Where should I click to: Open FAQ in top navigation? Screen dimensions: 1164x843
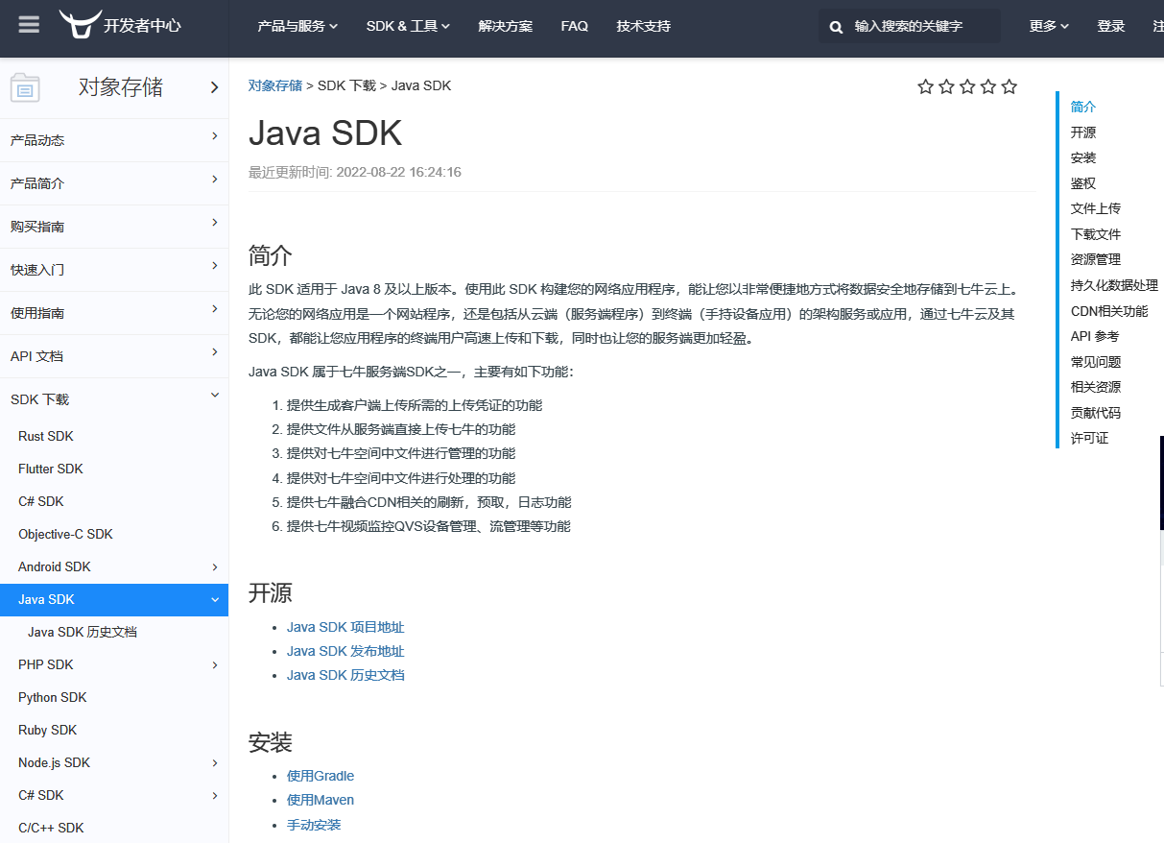[575, 27]
